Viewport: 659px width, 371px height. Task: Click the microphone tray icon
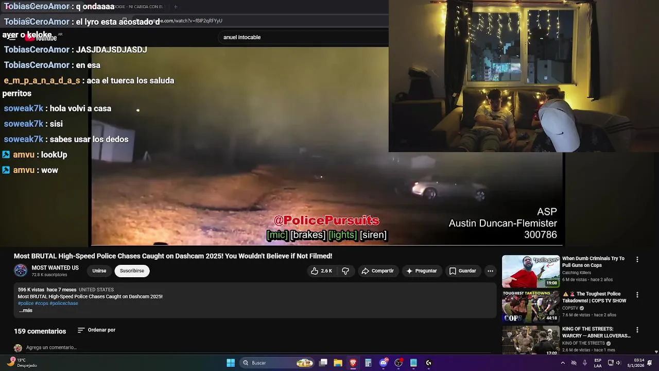click(x=585, y=363)
